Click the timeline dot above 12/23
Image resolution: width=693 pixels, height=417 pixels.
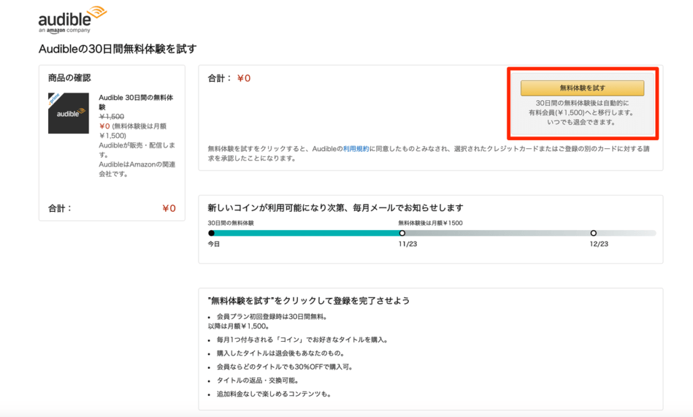(593, 233)
